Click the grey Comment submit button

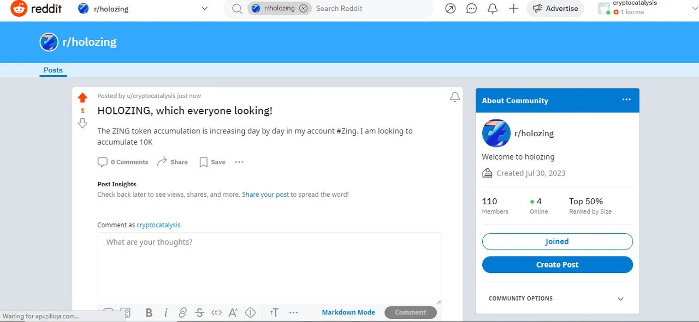click(411, 313)
